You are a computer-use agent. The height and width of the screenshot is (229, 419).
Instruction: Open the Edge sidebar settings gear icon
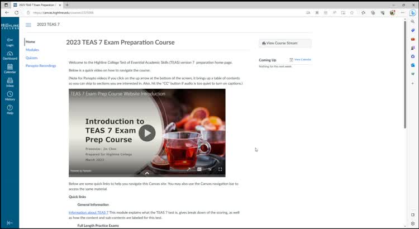[x=413, y=223]
